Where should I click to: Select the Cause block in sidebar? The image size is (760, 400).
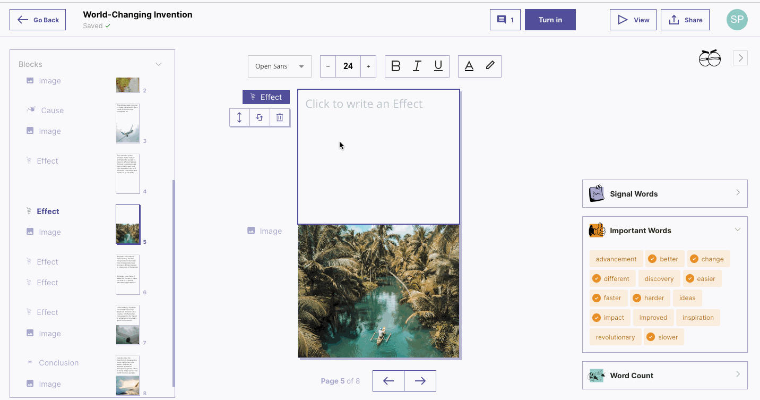[x=52, y=110]
